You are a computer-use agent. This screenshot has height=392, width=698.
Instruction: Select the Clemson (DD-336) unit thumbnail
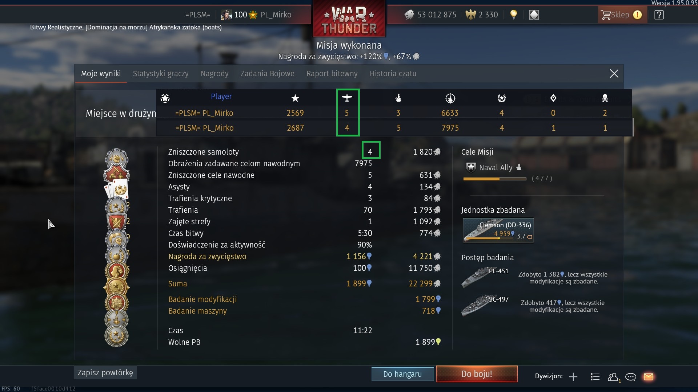(x=498, y=230)
